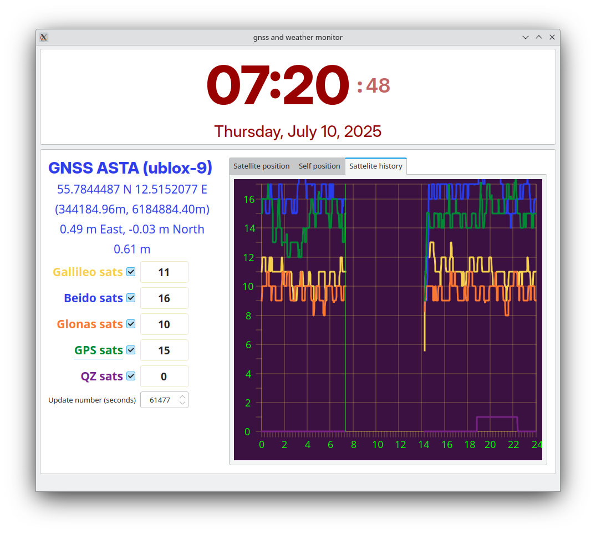Click the Gallileo sats count field showing 11
596x534 pixels.
(164, 272)
